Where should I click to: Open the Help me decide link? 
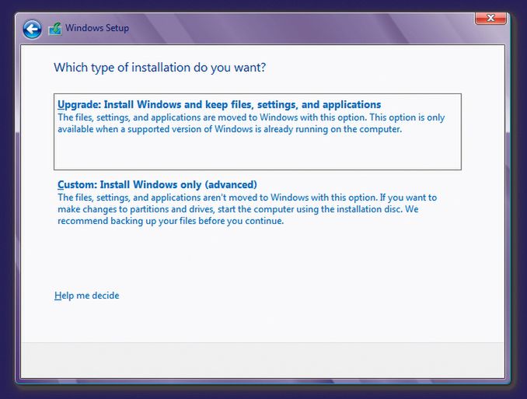(x=87, y=296)
